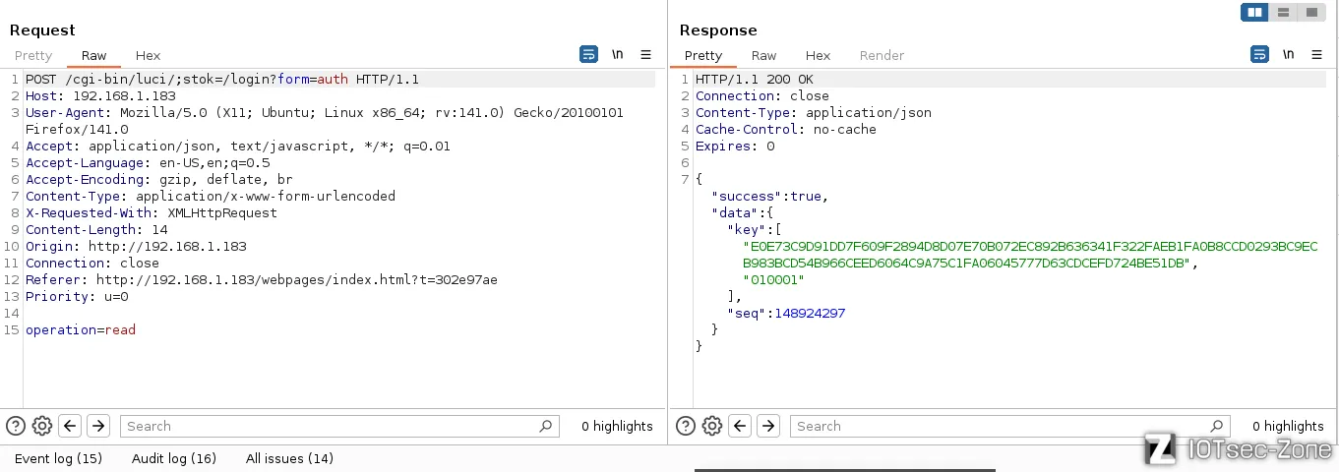
Task: Click the Content-Length: 14 header
Action: pyautogui.click(x=96, y=229)
